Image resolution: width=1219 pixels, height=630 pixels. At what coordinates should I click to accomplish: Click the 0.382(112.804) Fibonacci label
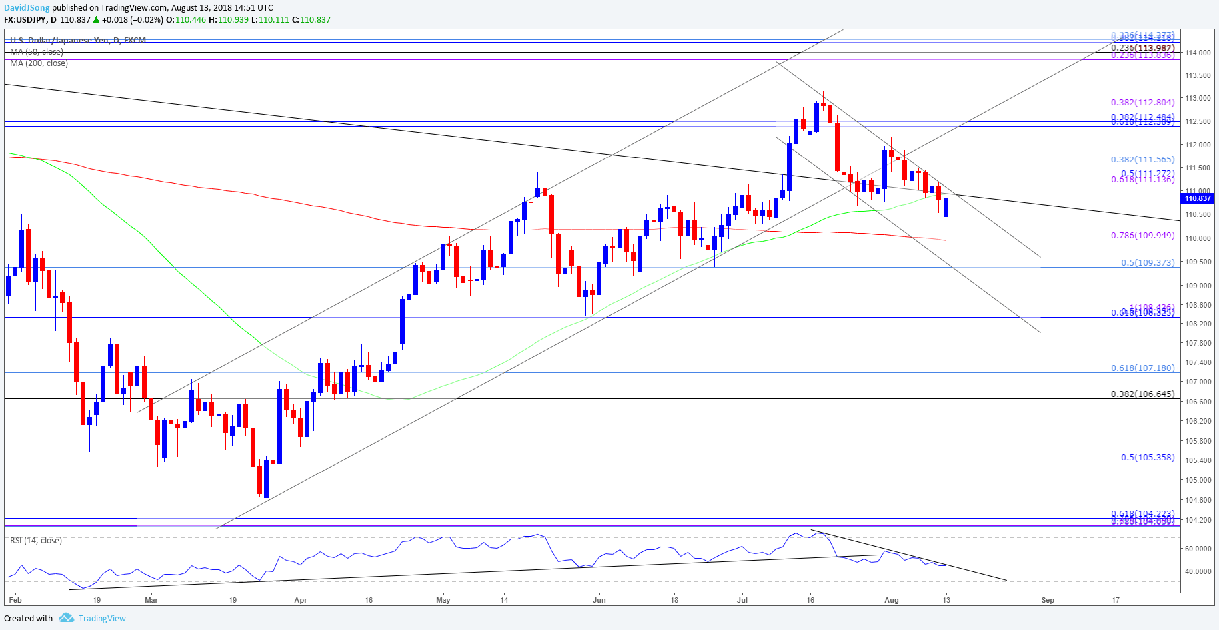point(1142,102)
